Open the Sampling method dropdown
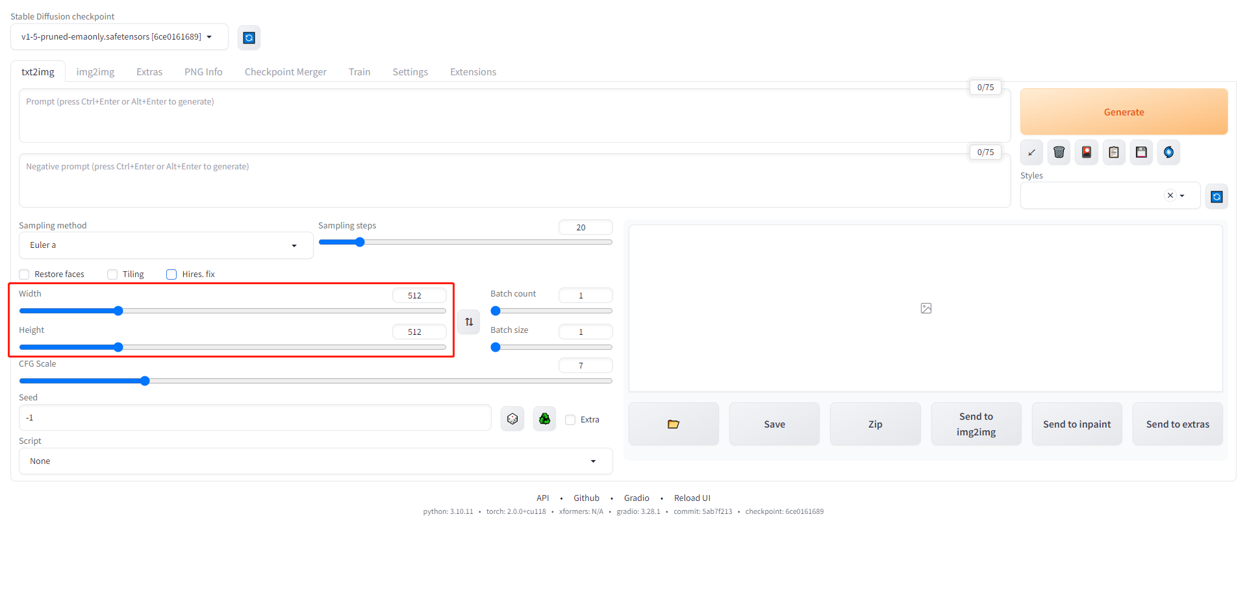Screen dimensions: 1247x608 click(x=166, y=245)
